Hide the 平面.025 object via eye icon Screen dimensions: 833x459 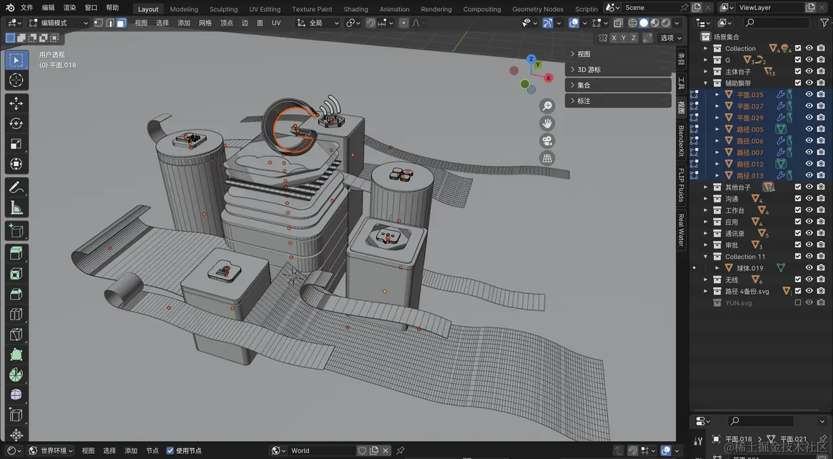810,94
